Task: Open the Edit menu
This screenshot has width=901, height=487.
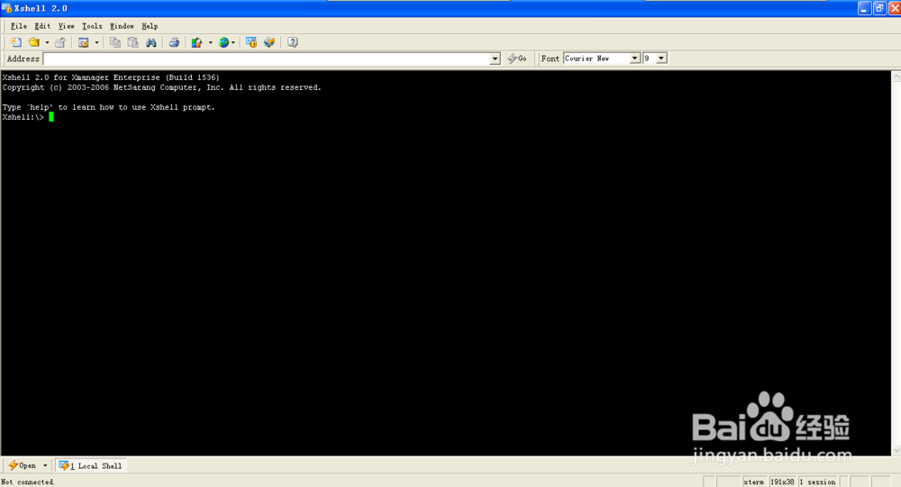Action: 42,26
